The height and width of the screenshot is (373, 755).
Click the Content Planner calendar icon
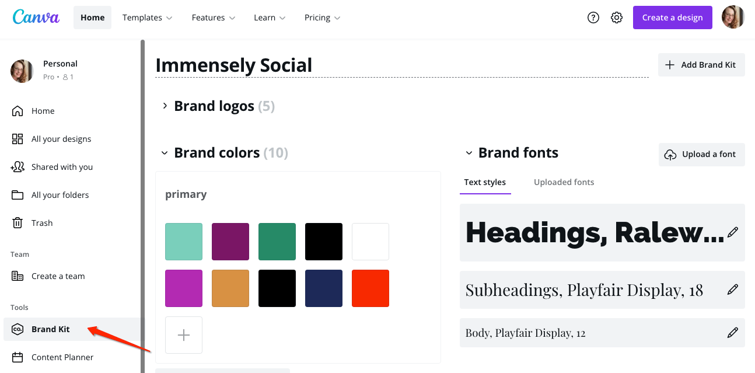(x=18, y=357)
